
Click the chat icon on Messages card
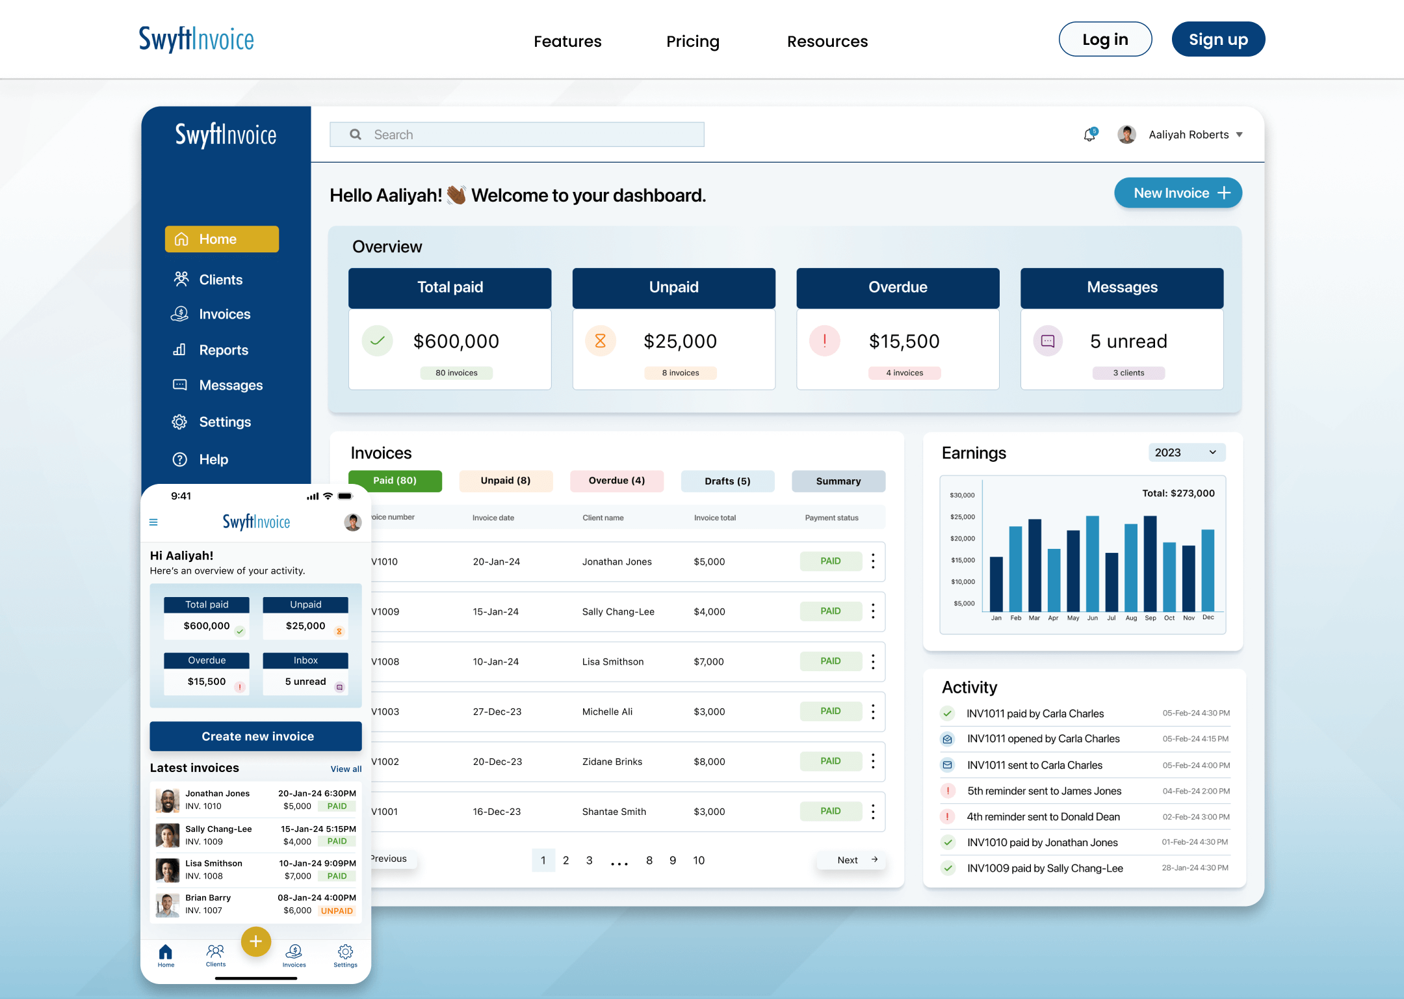1048,341
